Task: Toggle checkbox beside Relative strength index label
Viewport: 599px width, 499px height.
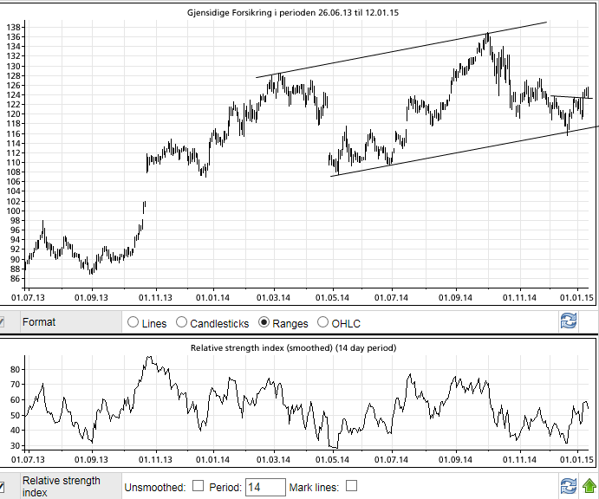Action: pyautogui.click(x=2, y=486)
